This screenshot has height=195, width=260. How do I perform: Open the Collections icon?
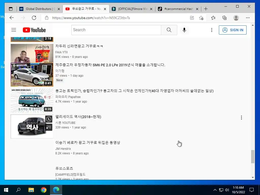[x=224, y=18]
